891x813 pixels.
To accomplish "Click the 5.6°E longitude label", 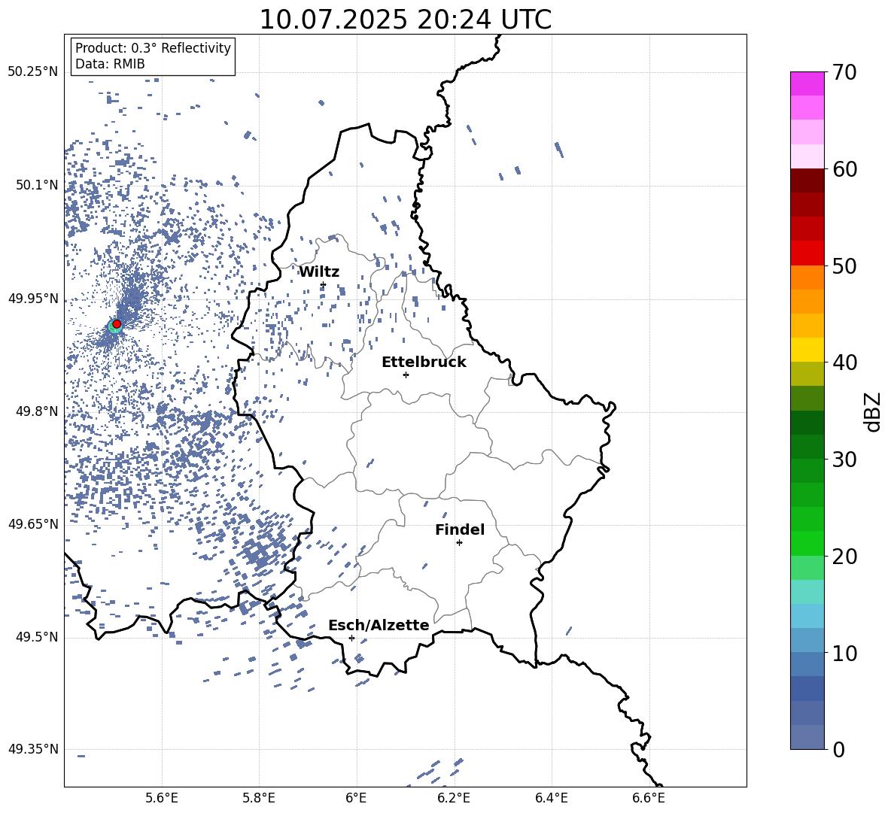I will point(162,799).
